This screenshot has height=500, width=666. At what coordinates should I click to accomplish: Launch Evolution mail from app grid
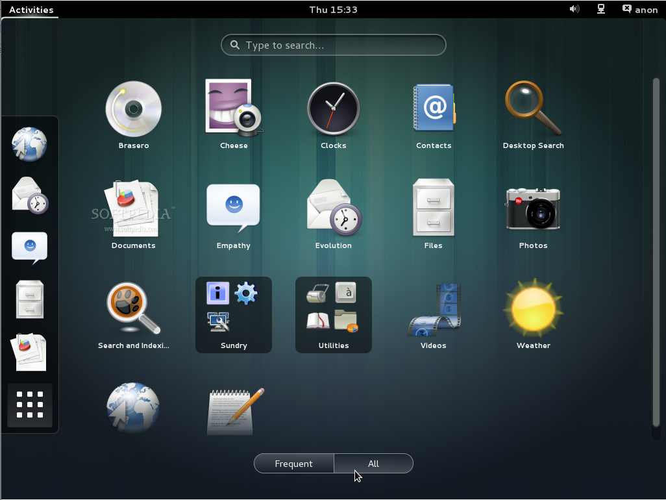coord(334,214)
